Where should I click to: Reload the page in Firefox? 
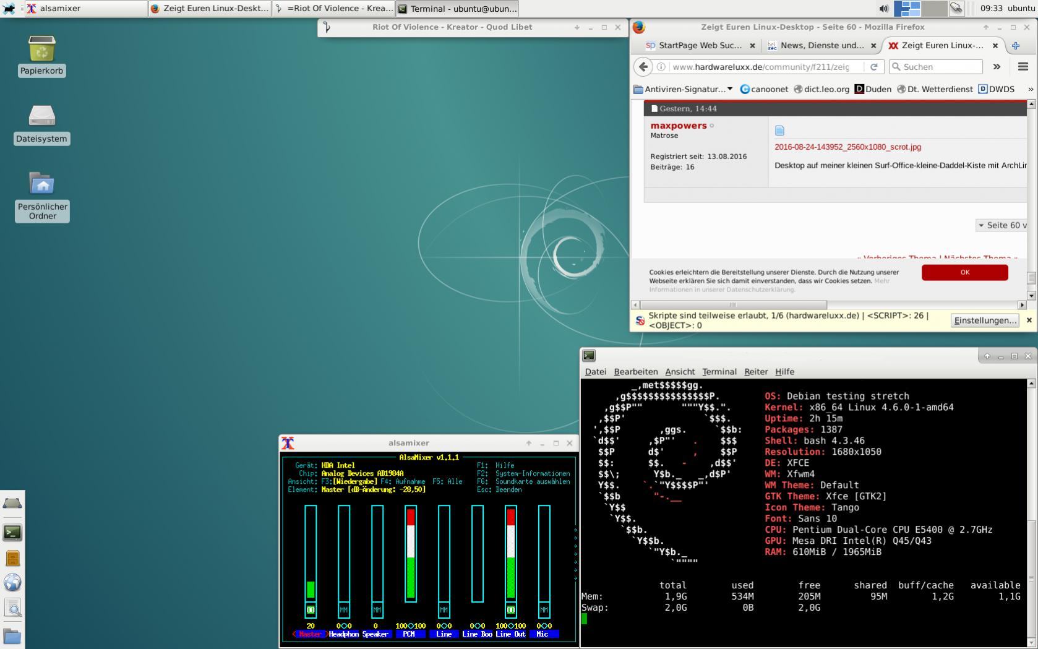(x=873, y=67)
